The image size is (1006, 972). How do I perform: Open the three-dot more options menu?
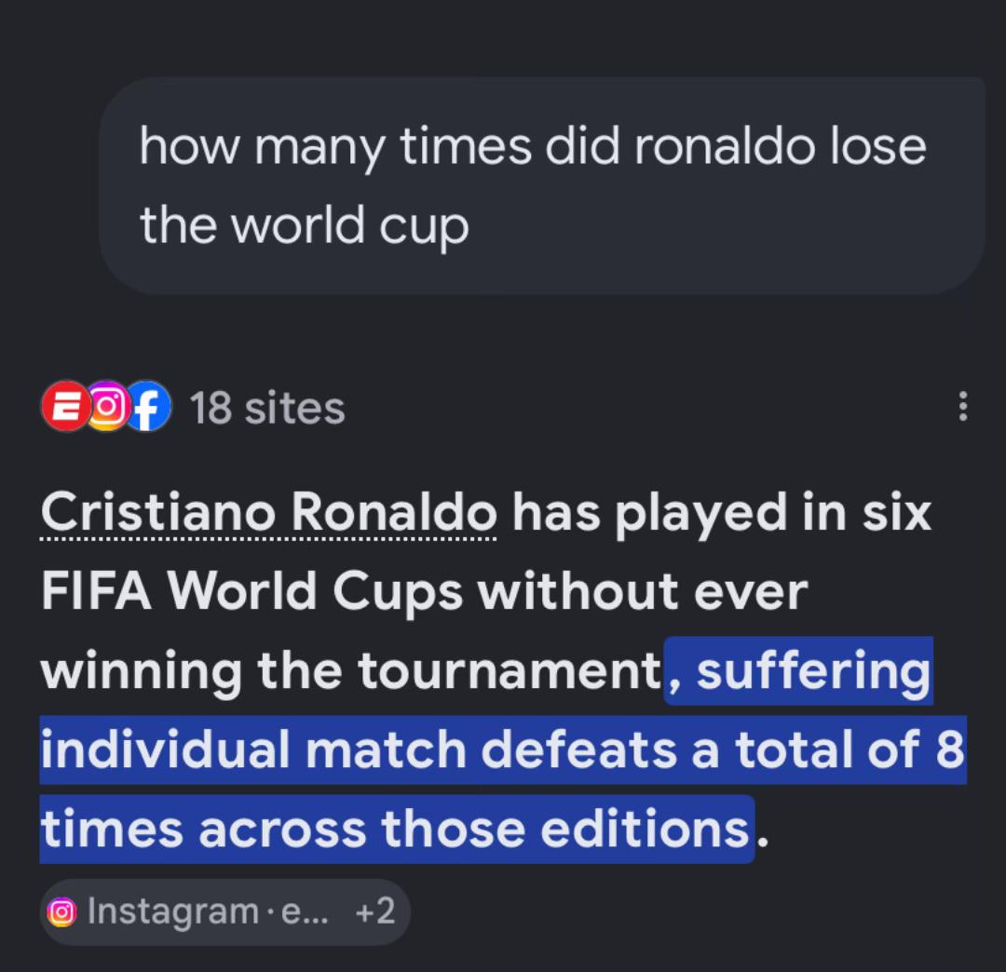click(962, 407)
